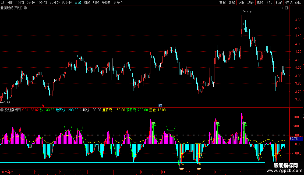Click the 4.60 price axis label
The image size is (304, 175).
(298, 20)
